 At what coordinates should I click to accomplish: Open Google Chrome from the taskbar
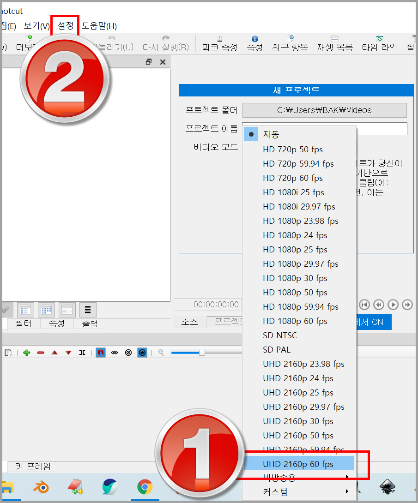pyautogui.click(x=145, y=487)
